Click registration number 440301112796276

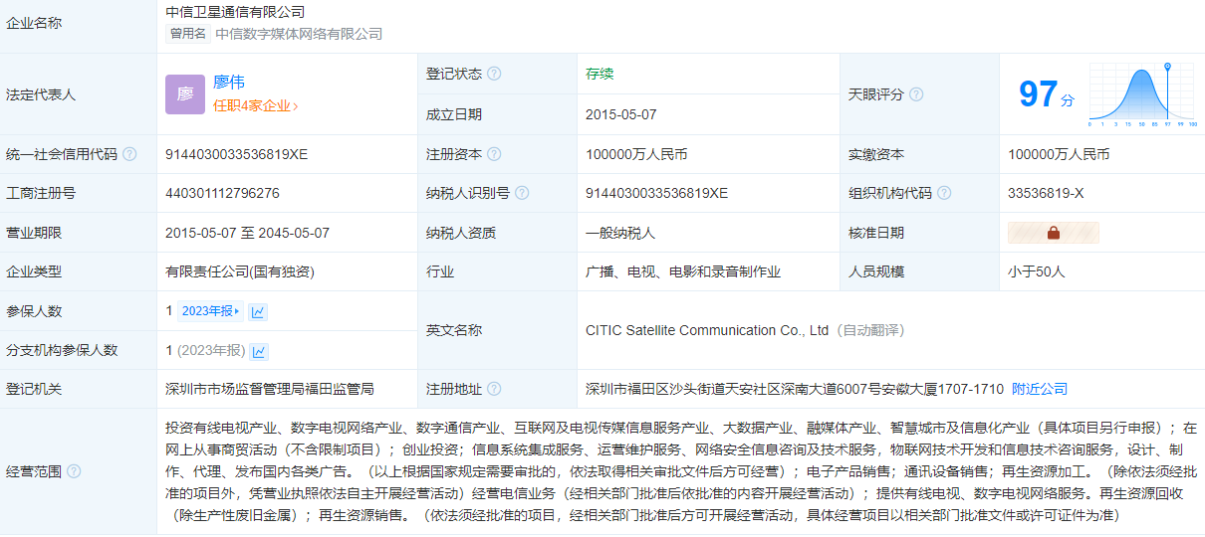(222, 193)
